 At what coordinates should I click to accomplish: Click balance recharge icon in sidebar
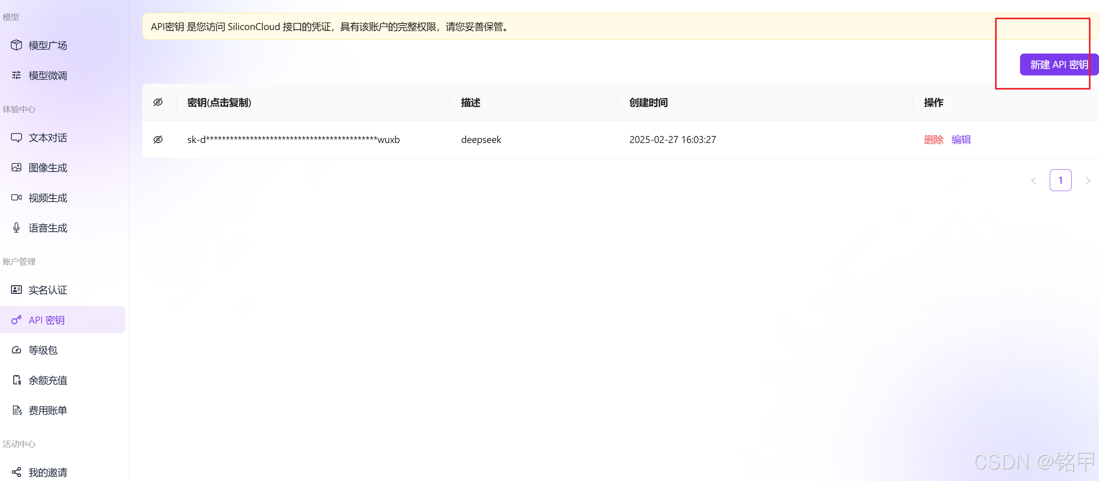tap(16, 380)
